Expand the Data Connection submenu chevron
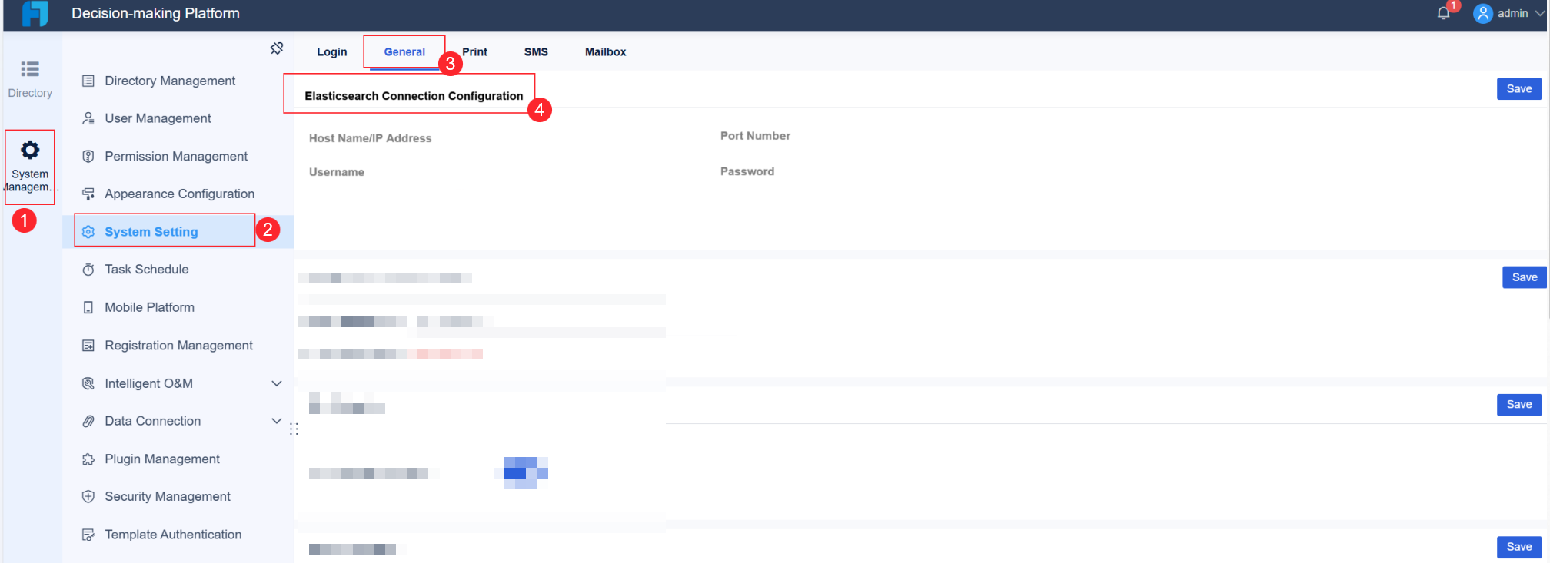Screen dimensions: 1550x563 [277, 421]
